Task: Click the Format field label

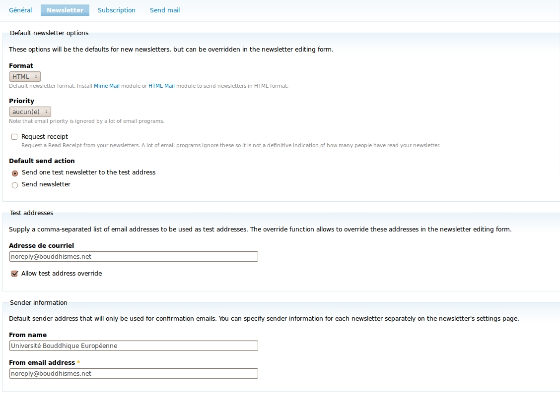Action: click(21, 65)
